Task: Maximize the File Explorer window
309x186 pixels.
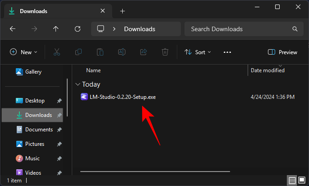Action: (x=277, y=7)
